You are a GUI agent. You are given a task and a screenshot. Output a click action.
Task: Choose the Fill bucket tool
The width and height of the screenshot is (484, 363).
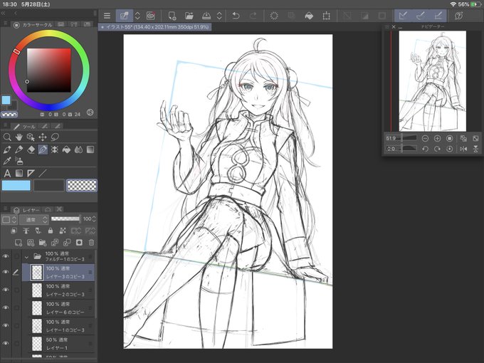(x=66, y=150)
